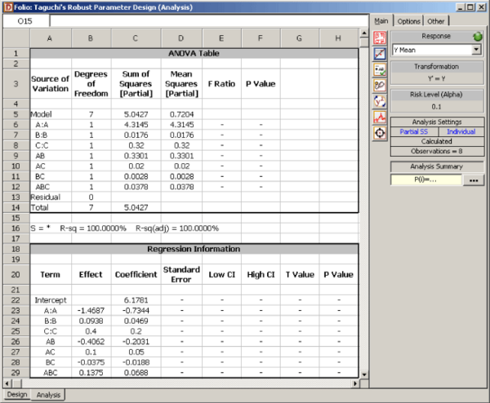490x403 pixels.
Task: Click the Model sum of squares 5.0427
Action: (136, 114)
